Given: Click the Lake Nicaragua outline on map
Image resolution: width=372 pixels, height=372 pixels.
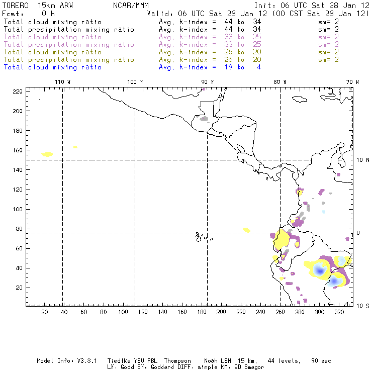Looking at the screenshot, I should point(240,148).
